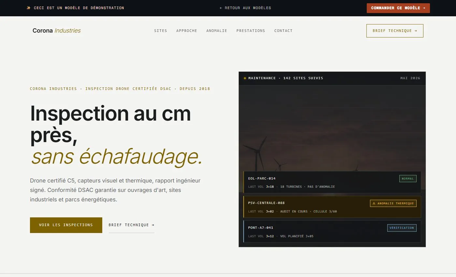Click the Corona Industries logo
Viewport: 456px width, 277px height.
57,31
